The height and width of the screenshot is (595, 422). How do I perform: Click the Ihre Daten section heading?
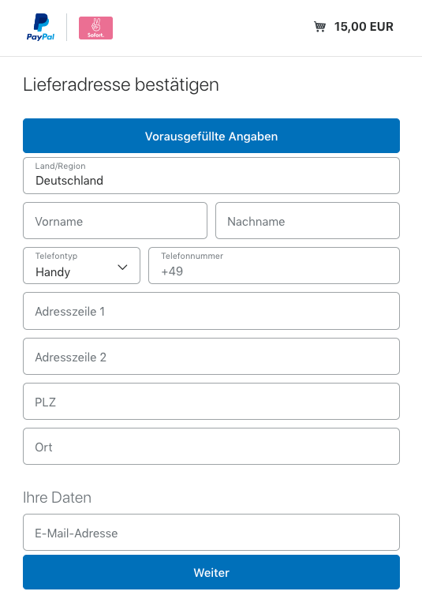(58, 497)
